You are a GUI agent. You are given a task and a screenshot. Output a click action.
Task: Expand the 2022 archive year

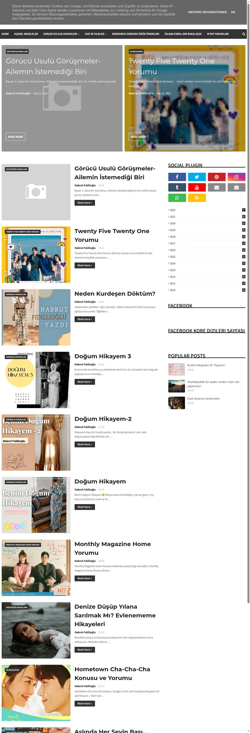(172, 210)
